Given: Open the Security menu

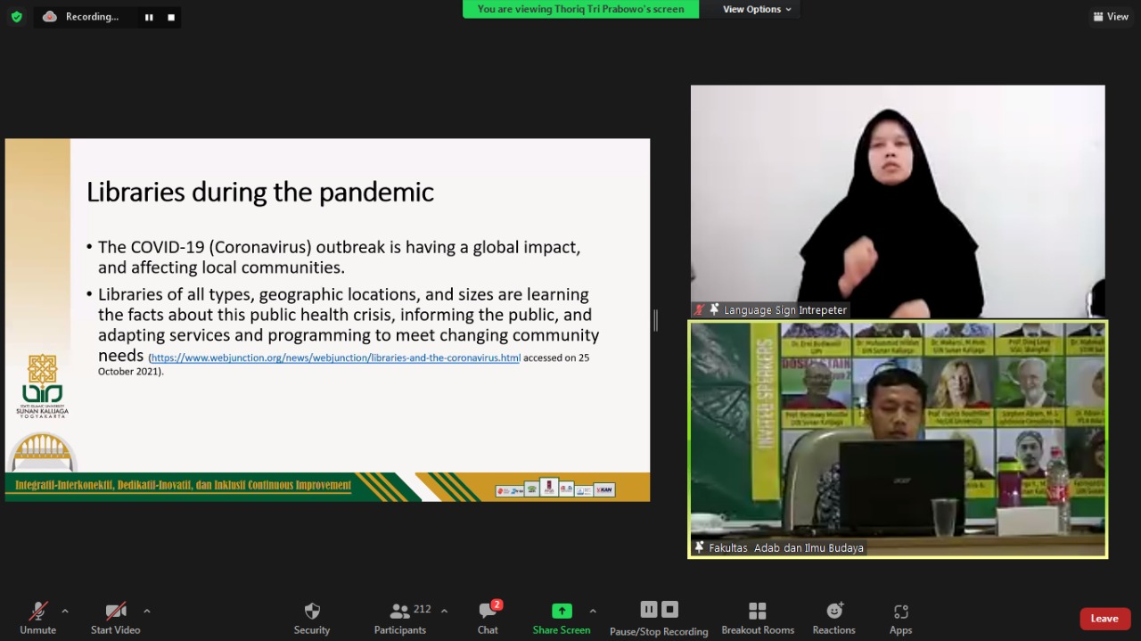Looking at the screenshot, I should 312,618.
